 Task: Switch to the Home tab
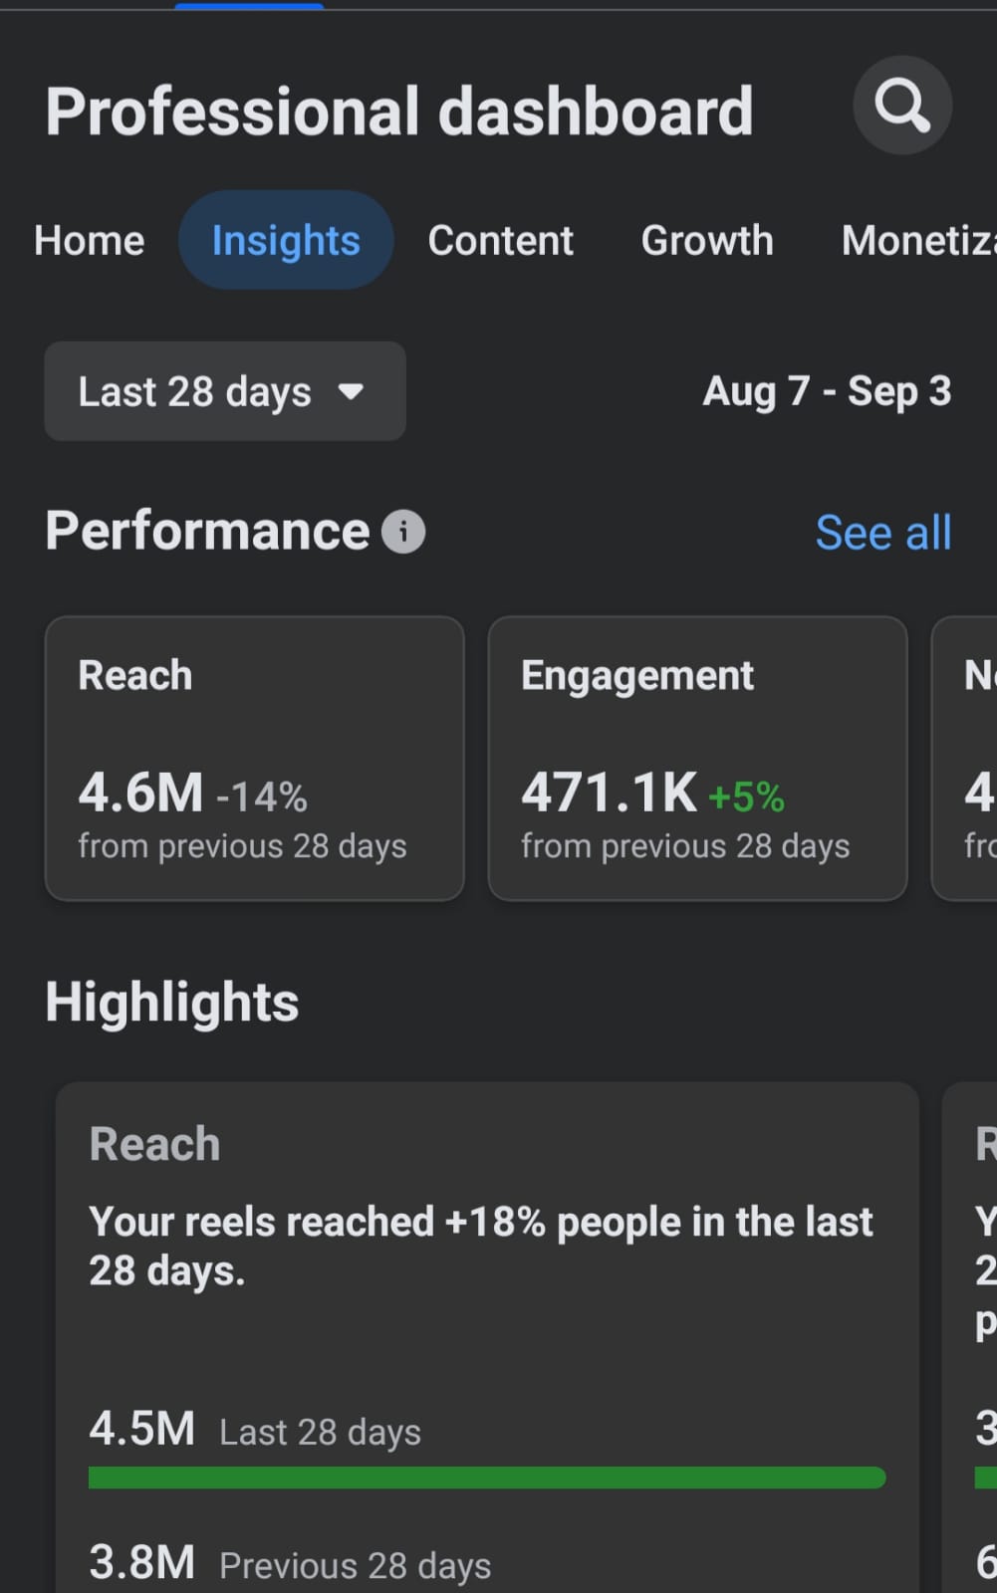90,241
